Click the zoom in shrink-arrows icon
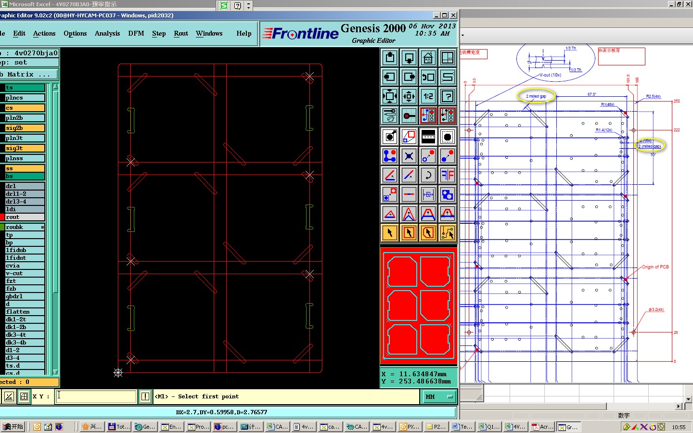The height and width of the screenshot is (433, 693). (x=409, y=96)
